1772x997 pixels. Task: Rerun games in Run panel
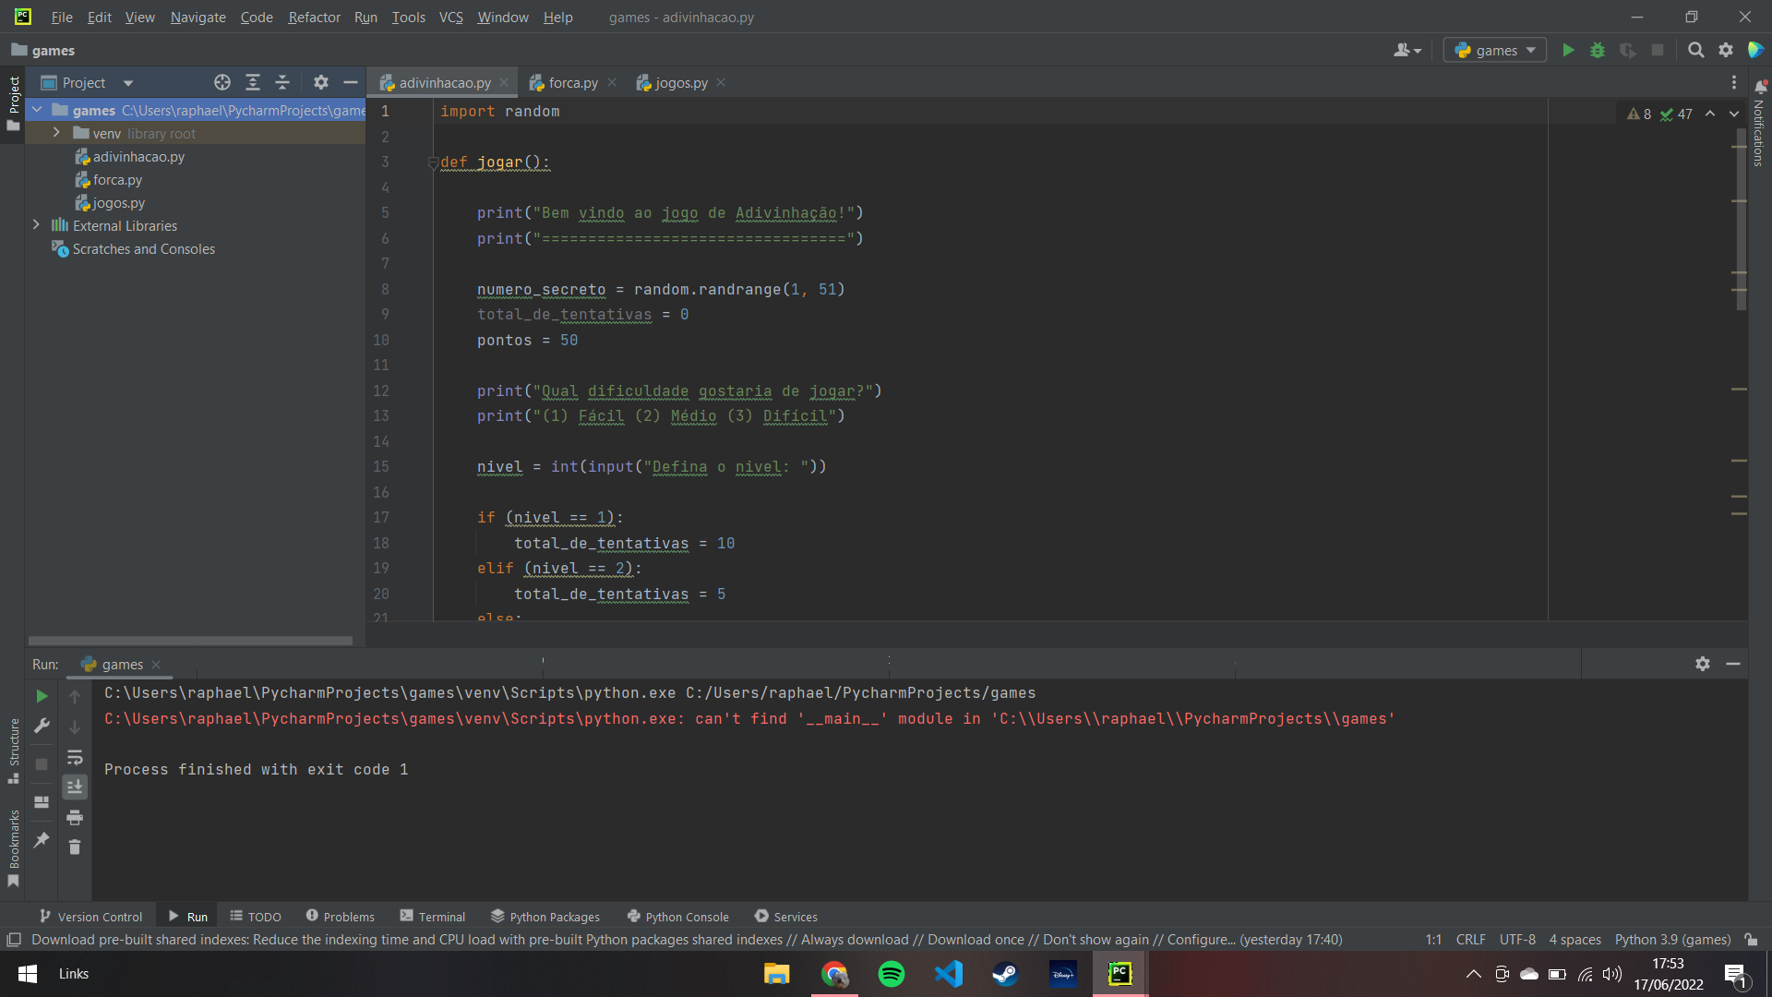[42, 696]
